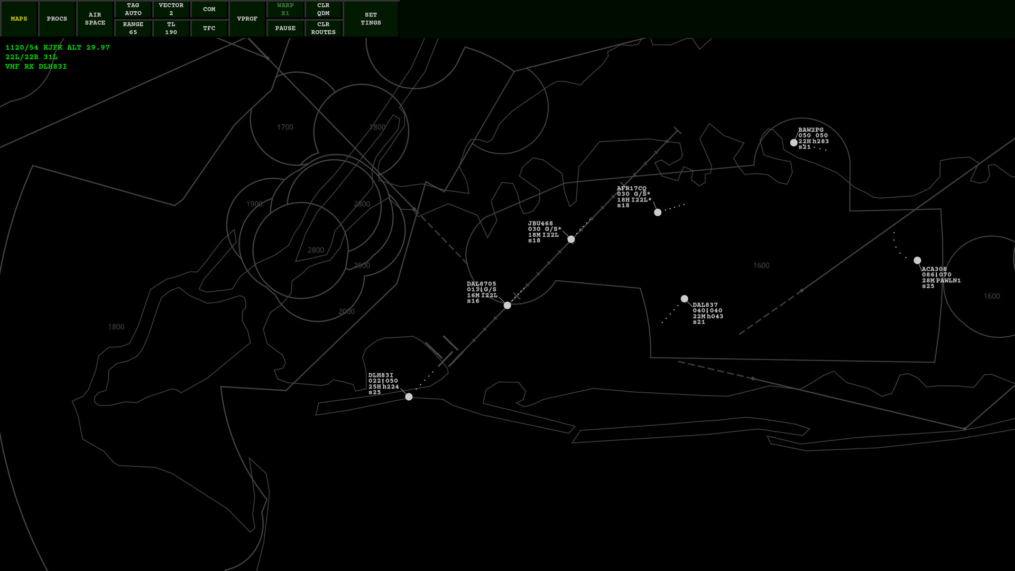
Task: Click h283 heading in BAW2PG tag
Action: click(821, 141)
